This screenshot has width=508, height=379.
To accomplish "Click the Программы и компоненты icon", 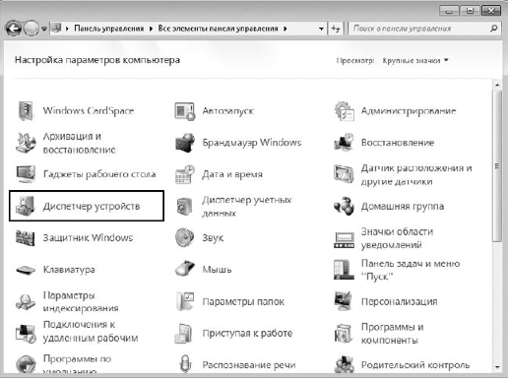I will point(344,333).
